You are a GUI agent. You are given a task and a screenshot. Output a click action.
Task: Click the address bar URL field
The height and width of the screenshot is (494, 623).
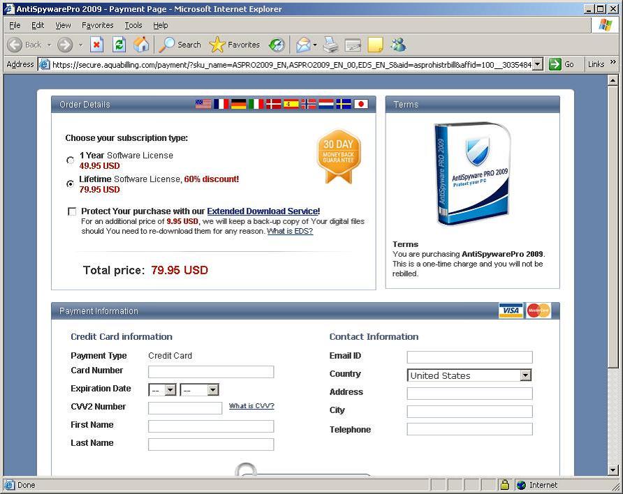pos(291,64)
